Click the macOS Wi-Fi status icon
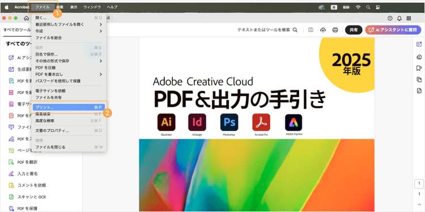 click(358, 7)
